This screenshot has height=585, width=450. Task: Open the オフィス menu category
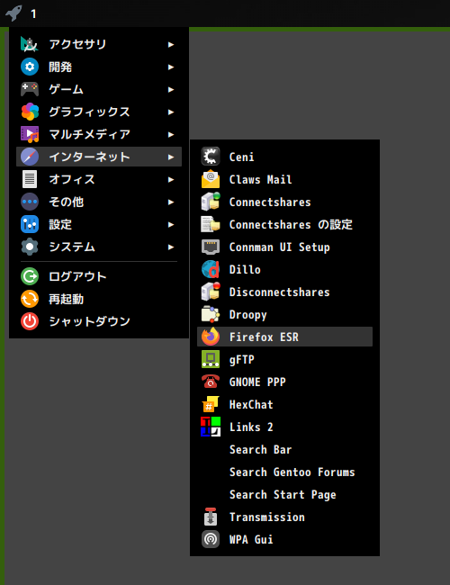point(99,179)
